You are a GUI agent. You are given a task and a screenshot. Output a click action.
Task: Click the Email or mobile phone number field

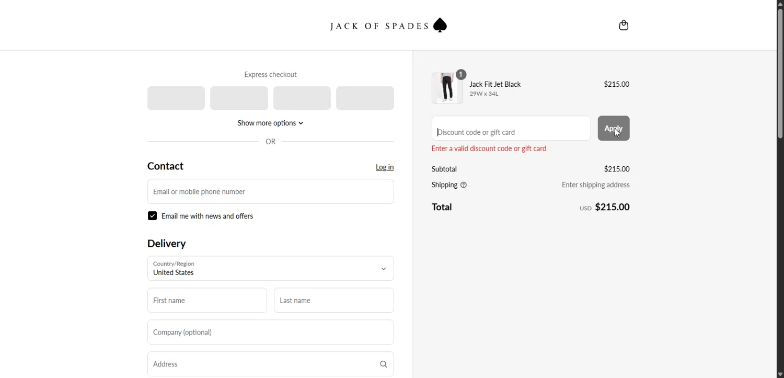pos(270,191)
